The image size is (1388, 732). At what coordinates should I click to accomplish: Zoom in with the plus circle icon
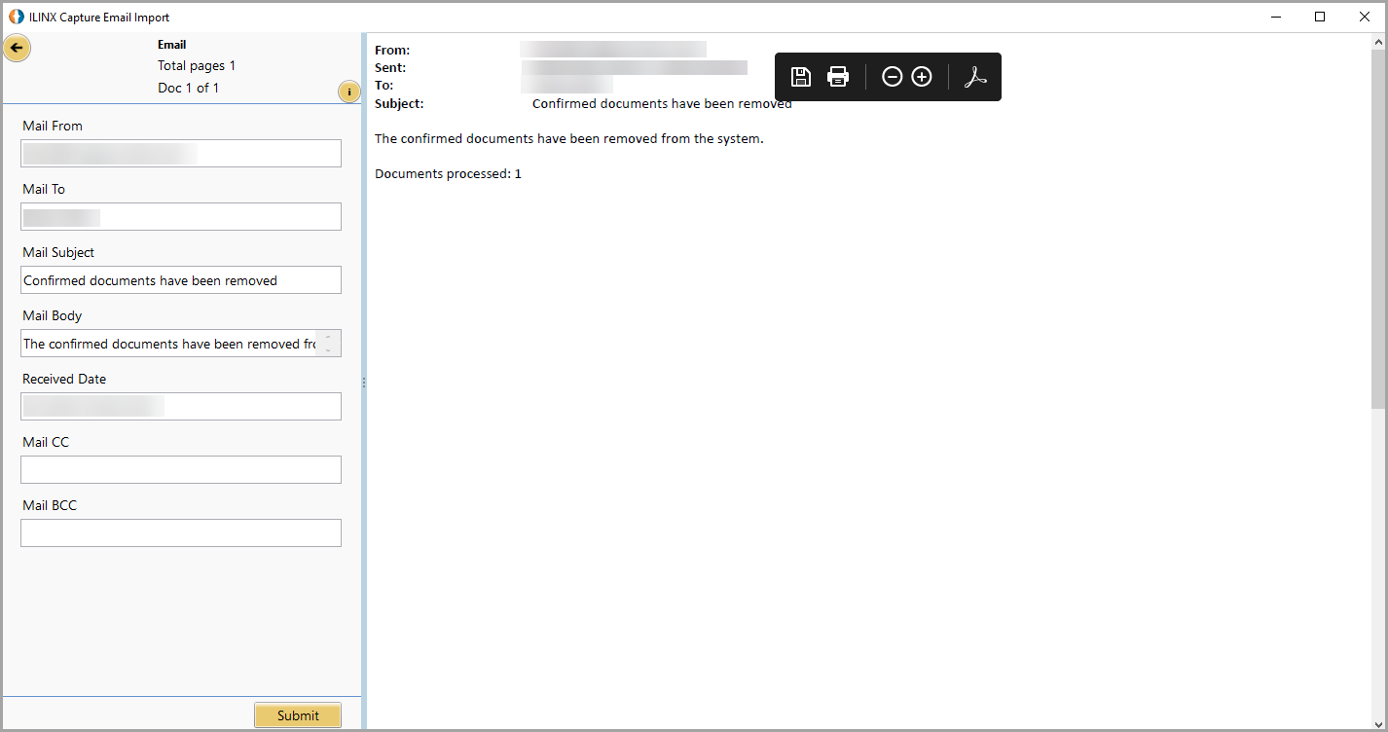pos(922,77)
